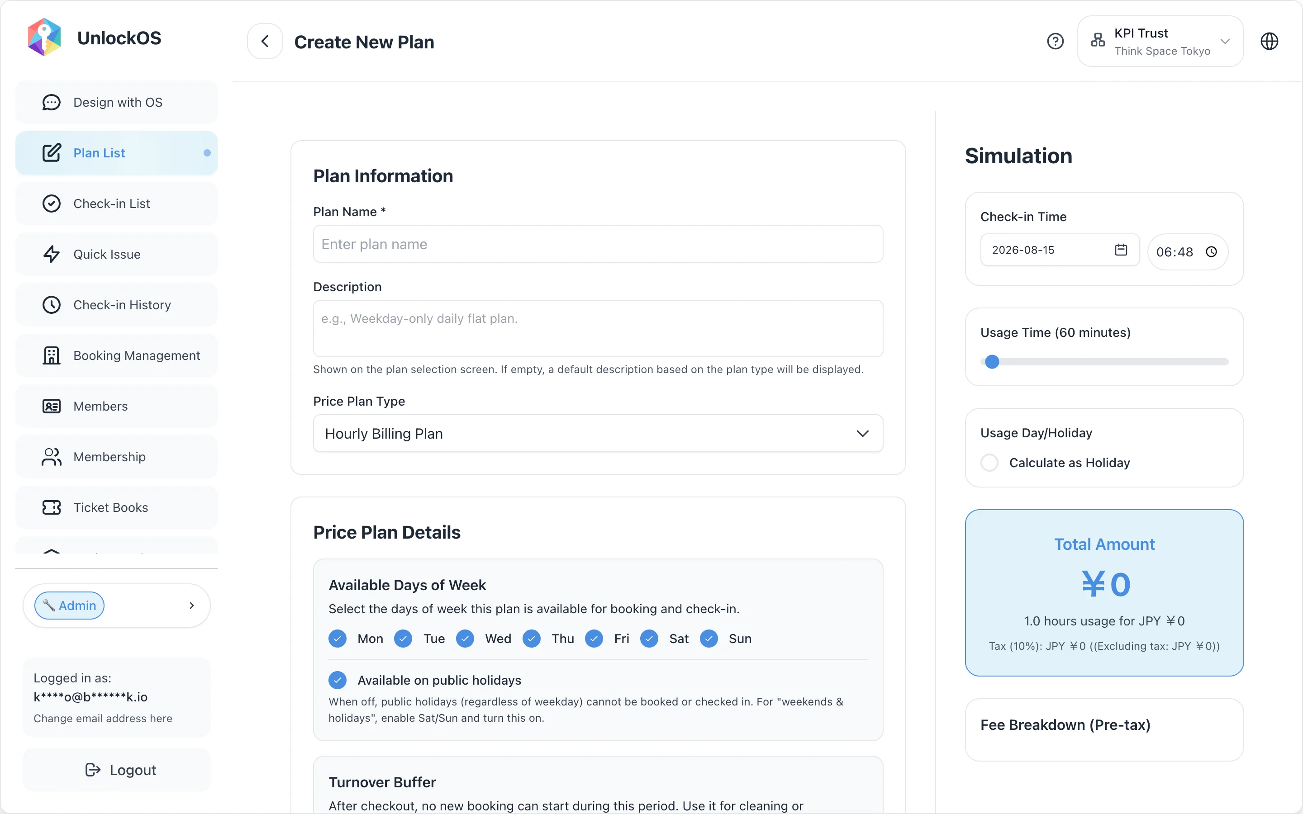Click the masked email k****o@b******k.io
1303x814 pixels.
[90, 697]
